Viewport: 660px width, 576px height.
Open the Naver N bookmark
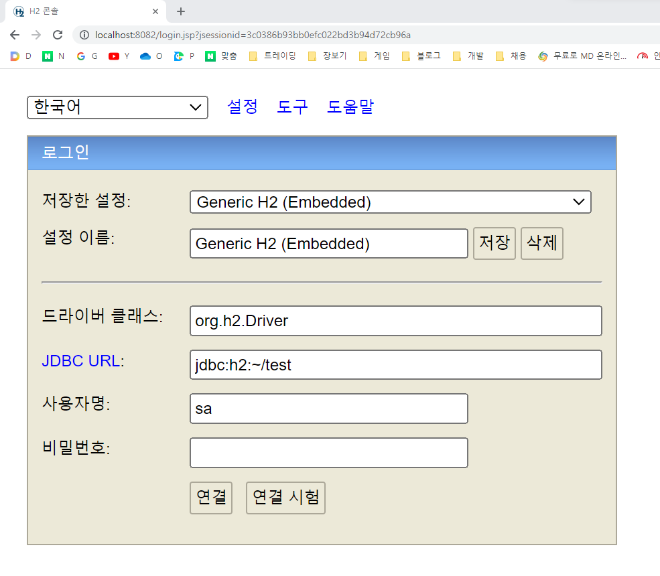pos(54,56)
